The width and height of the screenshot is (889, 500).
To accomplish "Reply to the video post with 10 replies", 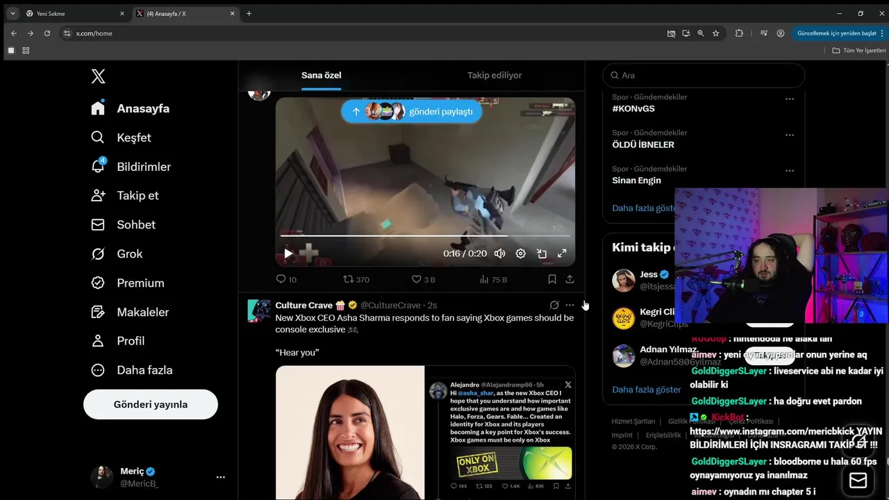I will point(286,279).
